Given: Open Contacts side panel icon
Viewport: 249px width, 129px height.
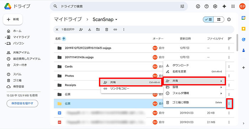Looking at the screenshot, I should point(243,50).
